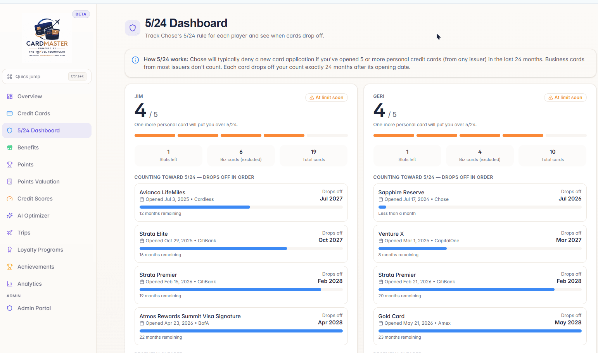The height and width of the screenshot is (353, 598).
Task: Click the Credit Cards card icon
Action: pyautogui.click(x=10, y=113)
